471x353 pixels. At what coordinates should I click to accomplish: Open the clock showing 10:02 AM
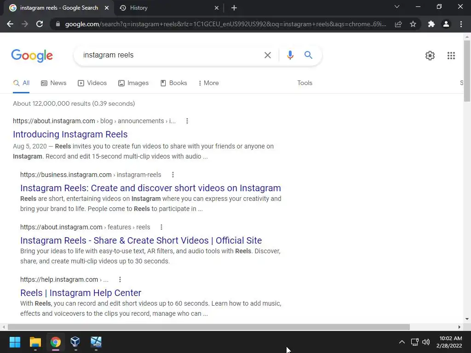click(449, 342)
